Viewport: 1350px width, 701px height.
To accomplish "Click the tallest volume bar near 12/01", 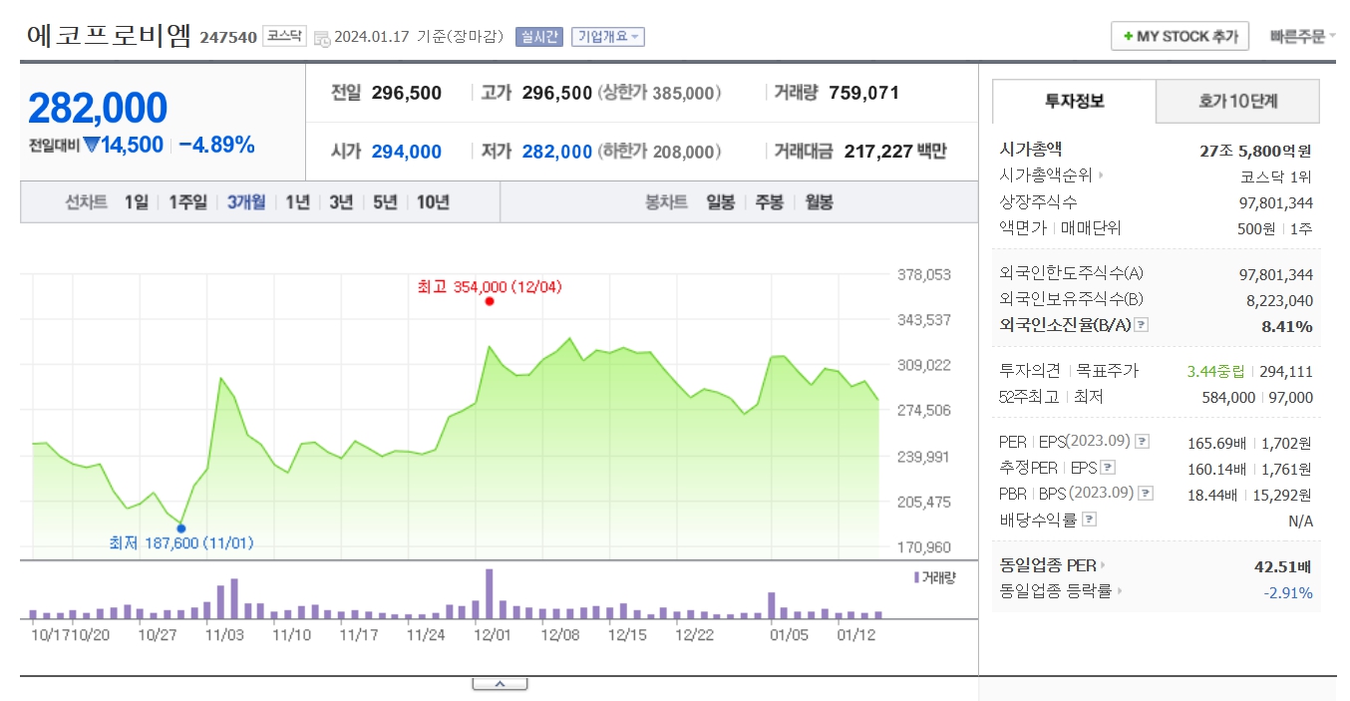I will pos(490,594).
